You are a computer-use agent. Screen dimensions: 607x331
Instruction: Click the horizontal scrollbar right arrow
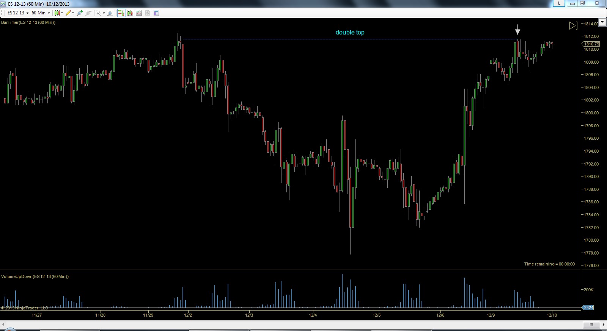[603, 325]
